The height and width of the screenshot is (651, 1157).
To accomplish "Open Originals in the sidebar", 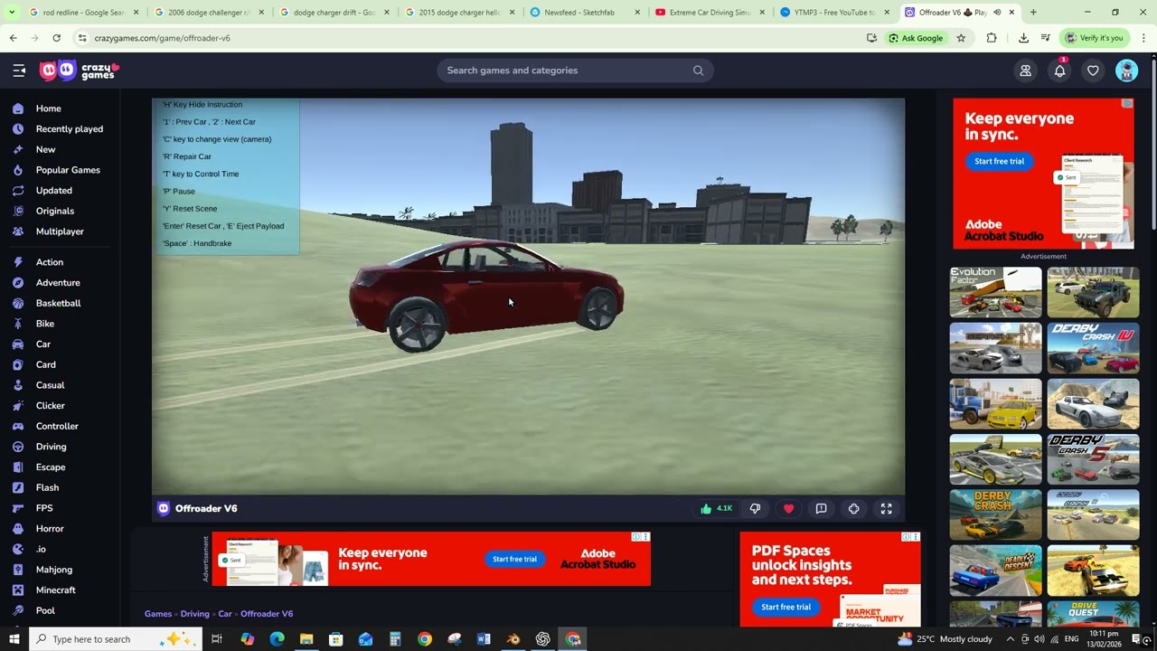I will click(x=54, y=211).
